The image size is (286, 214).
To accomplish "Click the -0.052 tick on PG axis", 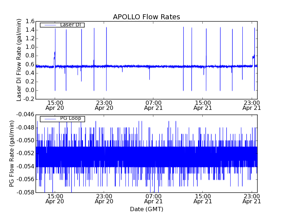I will 25,153.
